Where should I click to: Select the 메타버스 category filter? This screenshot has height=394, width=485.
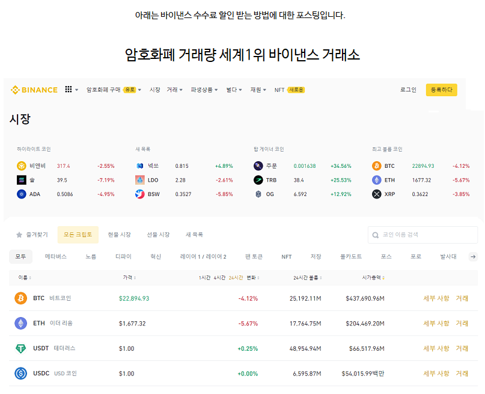pyautogui.click(x=56, y=257)
